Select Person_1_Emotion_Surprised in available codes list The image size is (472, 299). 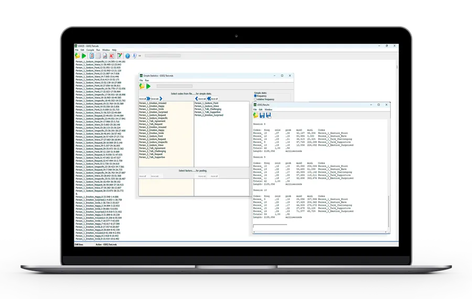(154, 112)
